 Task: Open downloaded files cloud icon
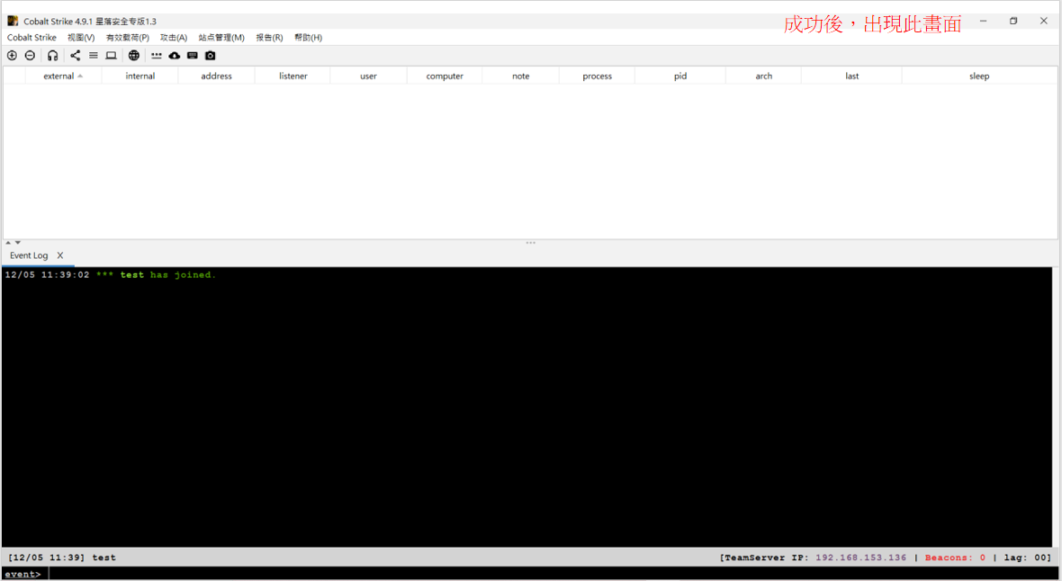coord(174,56)
